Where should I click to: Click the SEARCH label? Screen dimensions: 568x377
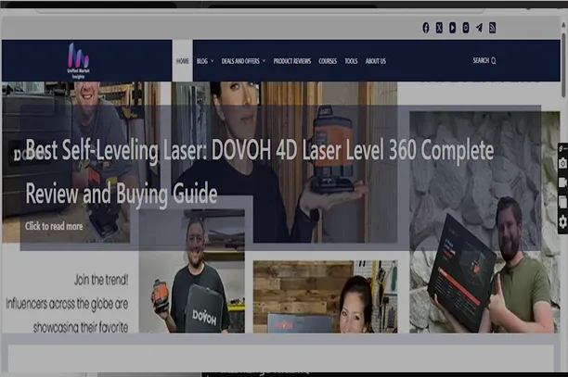point(481,60)
